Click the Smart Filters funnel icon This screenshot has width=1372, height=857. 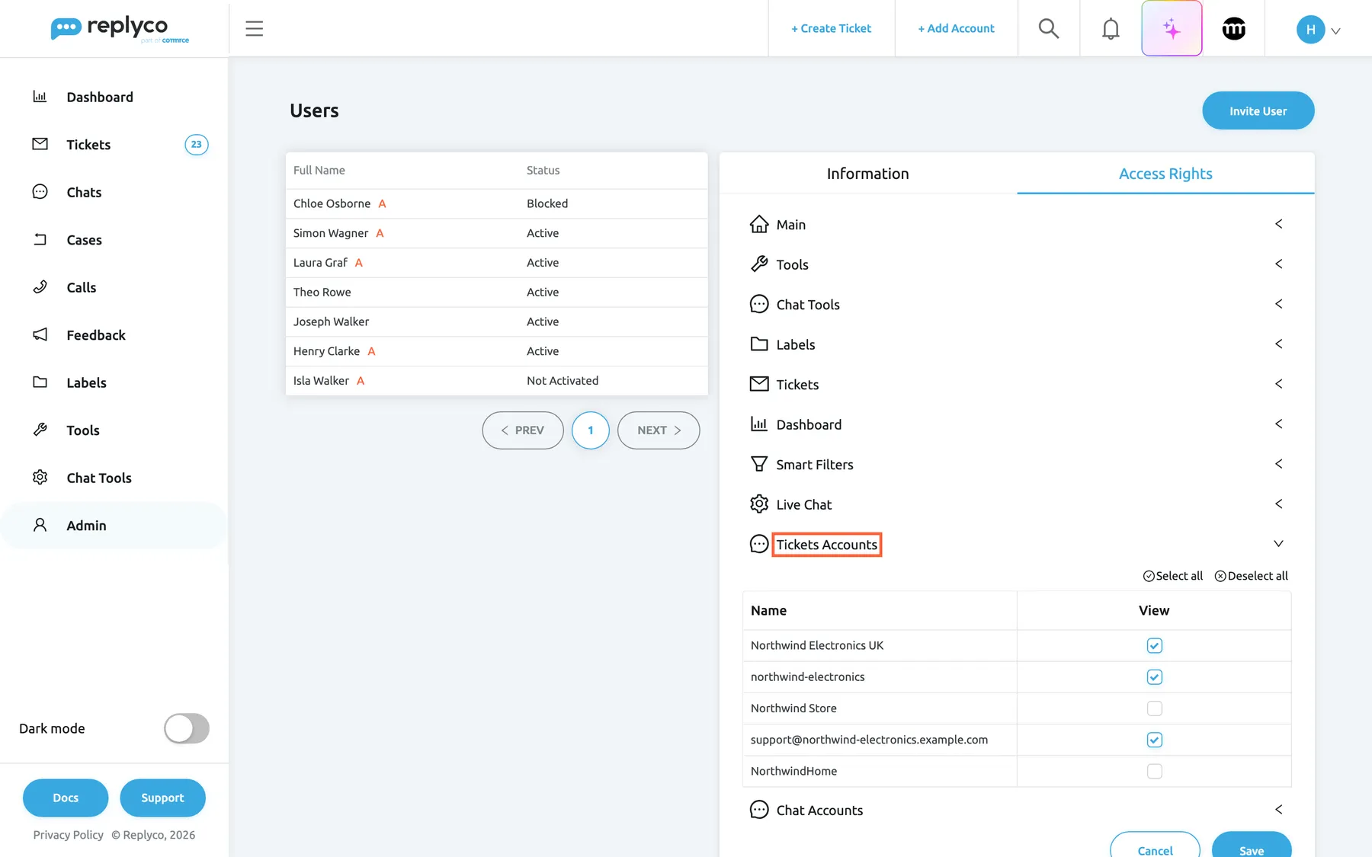pyautogui.click(x=758, y=464)
